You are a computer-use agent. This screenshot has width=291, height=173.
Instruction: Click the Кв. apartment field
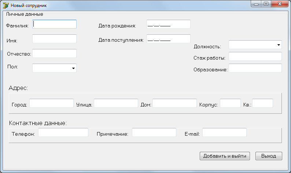pos(262,103)
